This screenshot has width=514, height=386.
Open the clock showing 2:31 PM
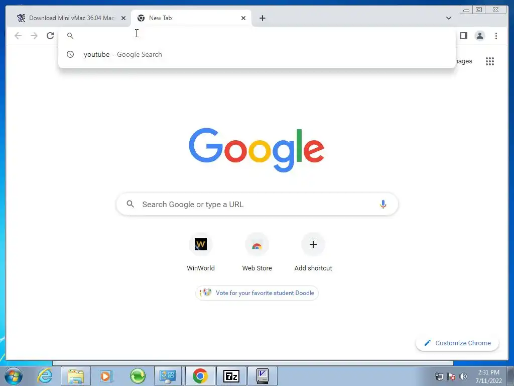coord(488,376)
